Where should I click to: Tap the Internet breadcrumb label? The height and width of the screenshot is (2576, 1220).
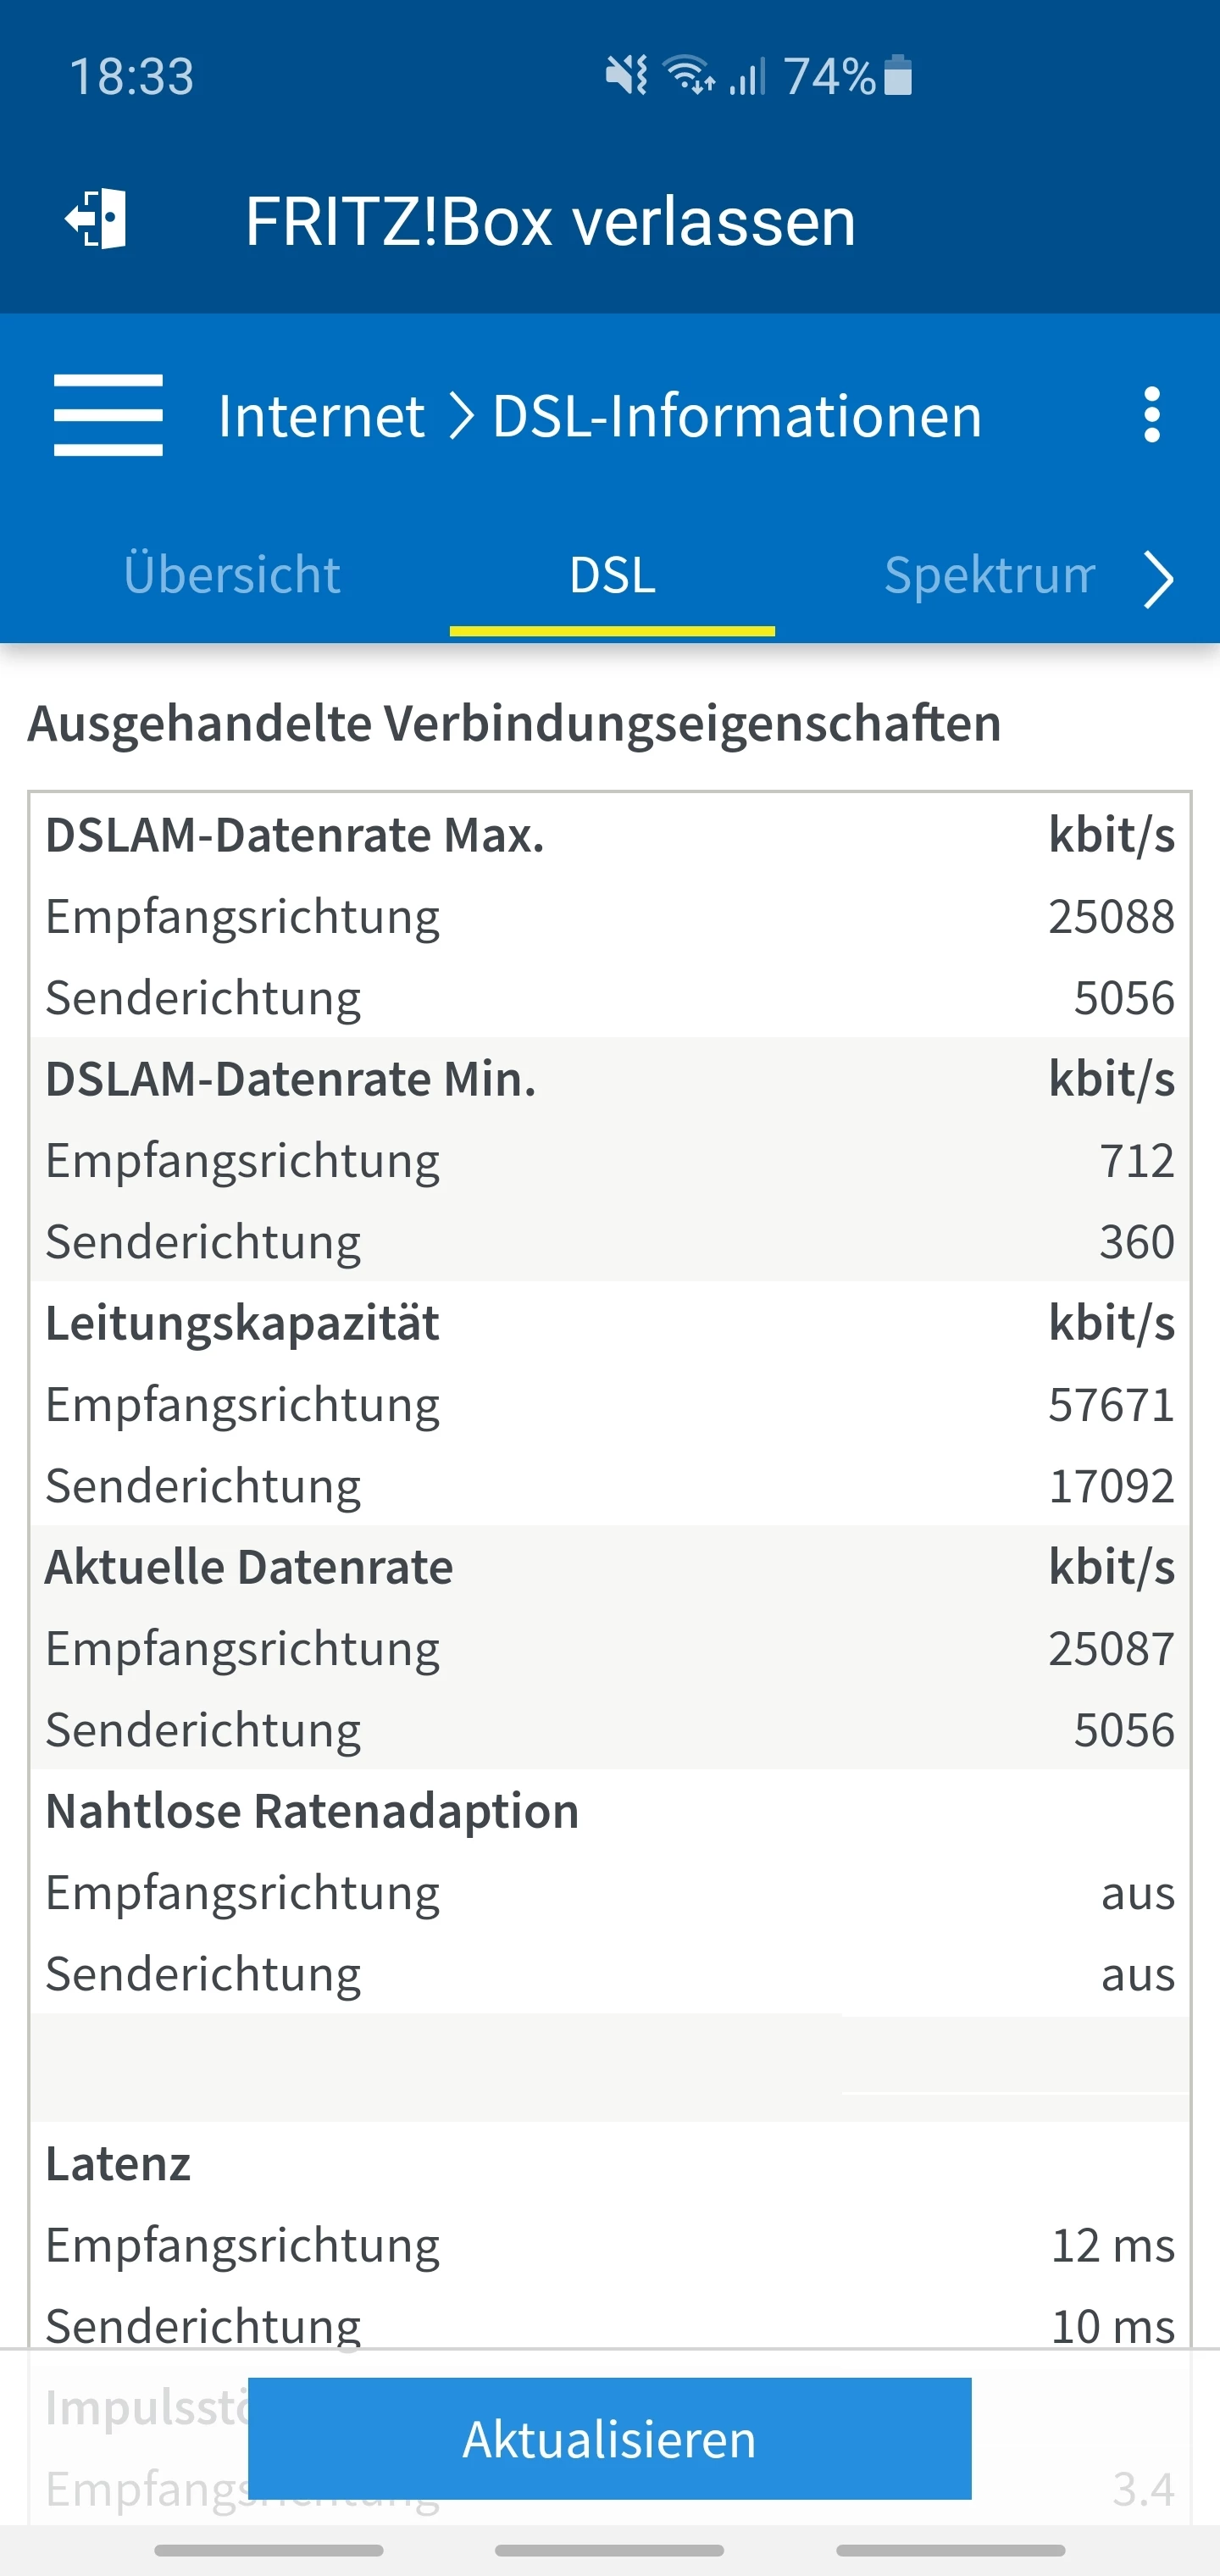click(x=321, y=416)
